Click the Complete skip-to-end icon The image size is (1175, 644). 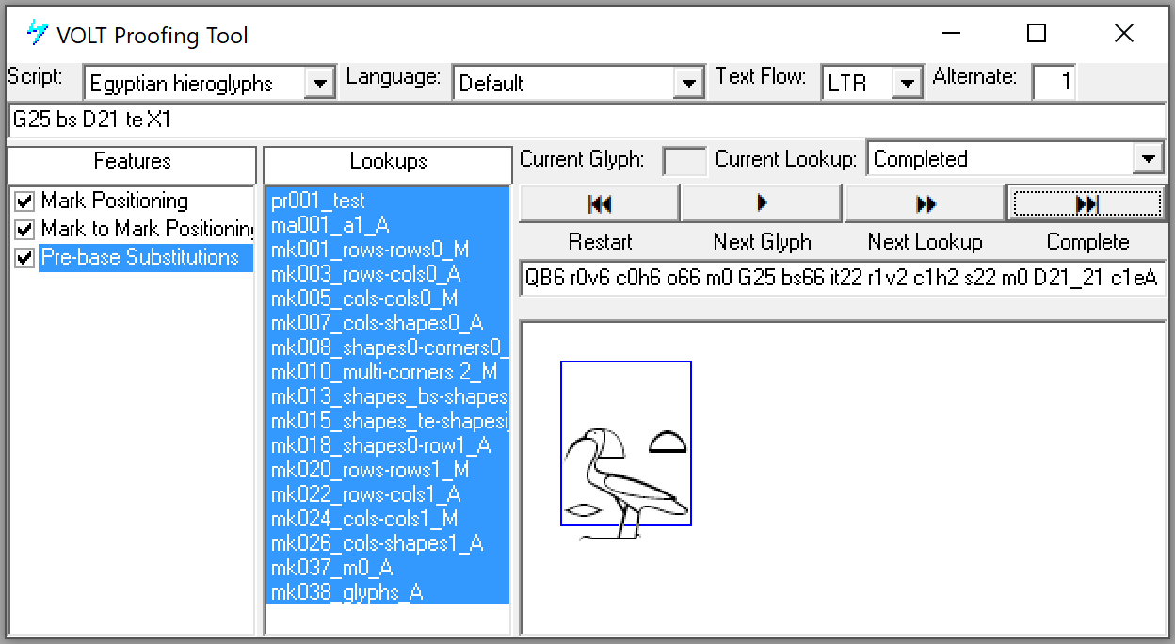1087,202
